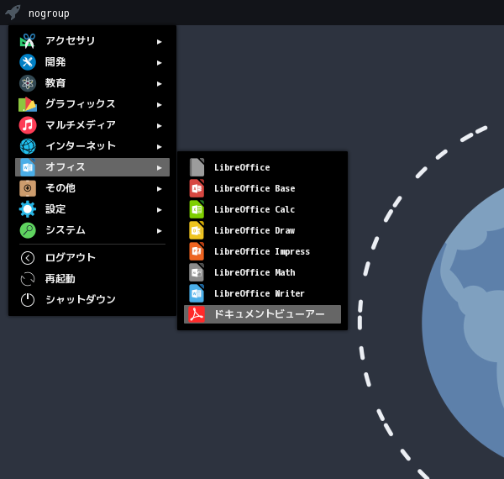This screenshot has height=479, width=504.
Task: Click the orange LibreOffice Impress icon
Action: (197, 251)
